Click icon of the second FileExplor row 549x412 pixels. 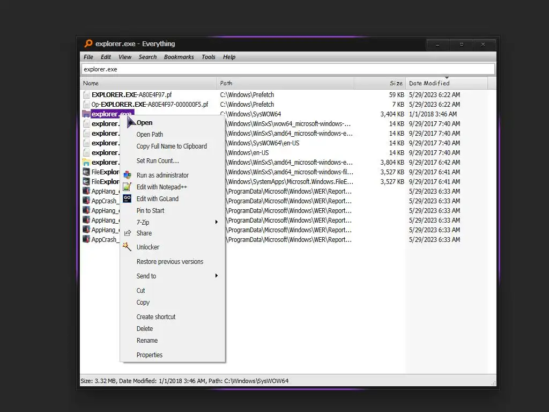click(86, 181)
